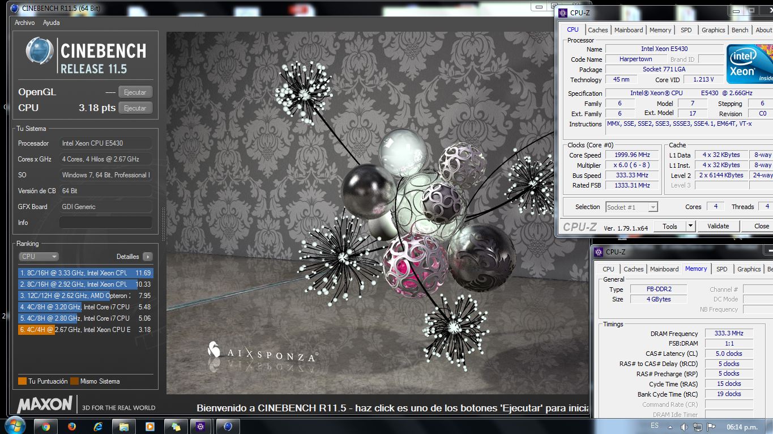Select Memory tab in lower CPU-Z
The height and width of the screenshot is (434, 773).
tap(696, 269)
